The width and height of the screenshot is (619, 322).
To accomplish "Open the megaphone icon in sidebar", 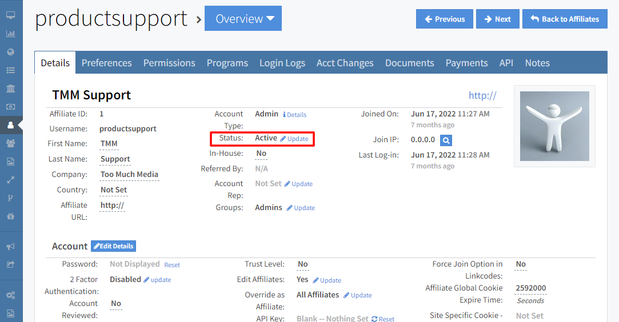I will pyautogui.click(x=10, y=247).
